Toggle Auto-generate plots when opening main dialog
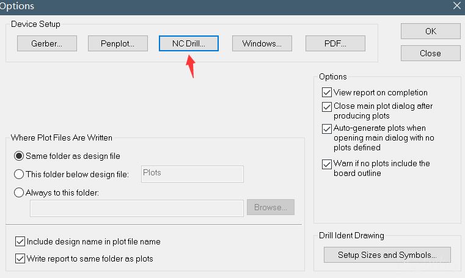Image resolution: width=465 pixels, height=278 pixels. tap(327, 129)
